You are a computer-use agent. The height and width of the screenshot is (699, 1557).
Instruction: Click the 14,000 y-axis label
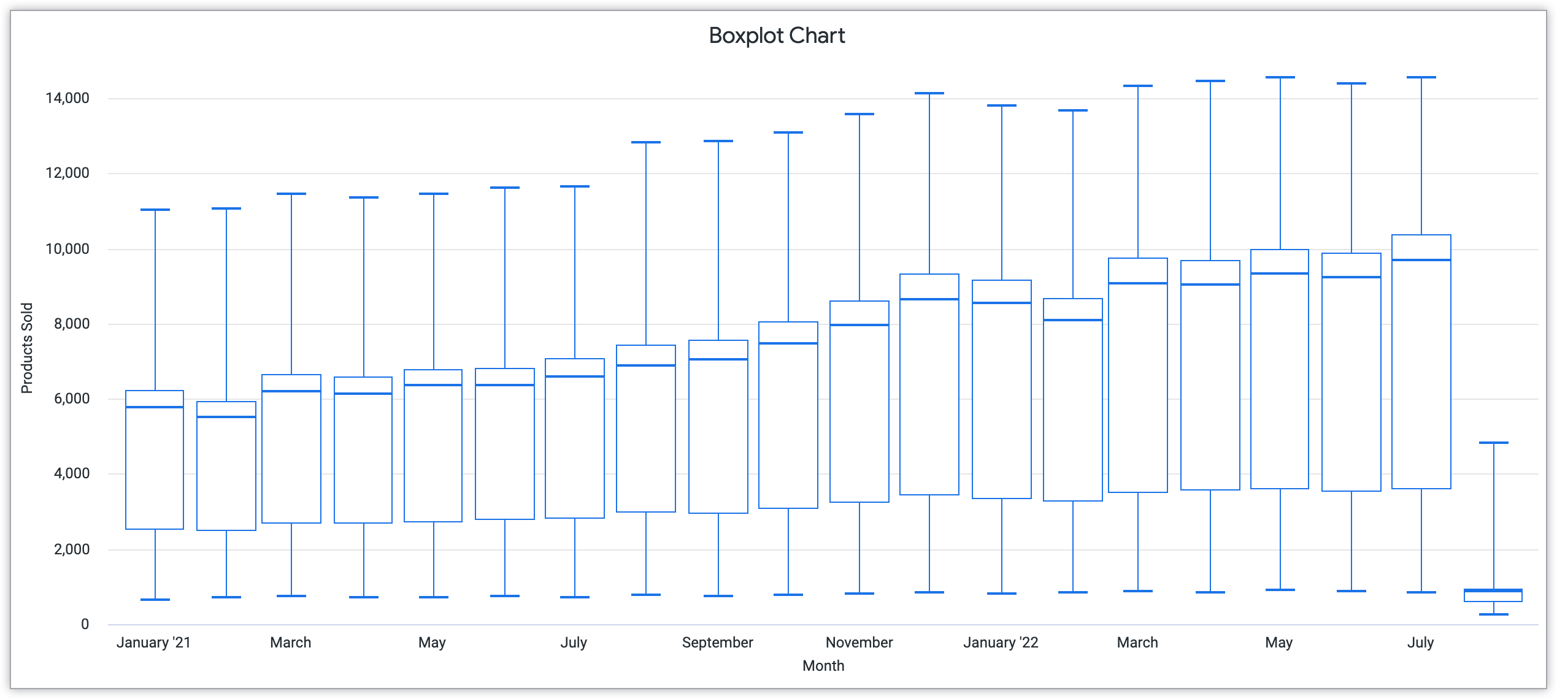coord(67,98)
